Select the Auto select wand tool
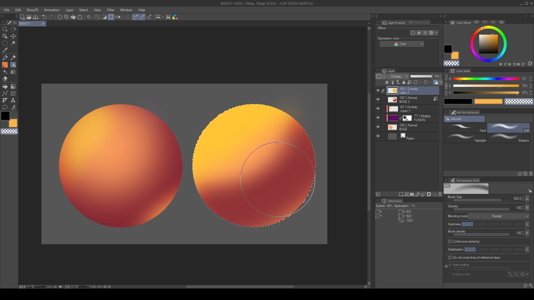Viewport: 534px width, 300px height. (13, 43)
